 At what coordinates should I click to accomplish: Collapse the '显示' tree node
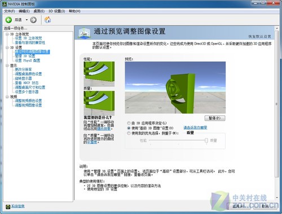tap(7, 65)
